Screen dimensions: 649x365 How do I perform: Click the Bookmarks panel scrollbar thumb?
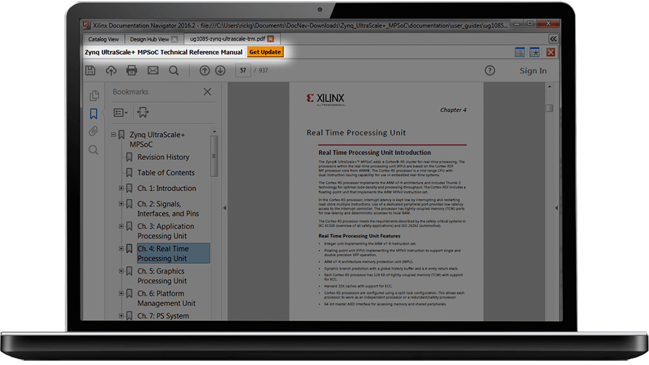[x=214, y=157]
